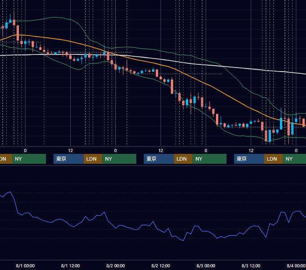The height and width of the screenshot is (270, 306).
Task: Select the NY session block spanning 8/3 00:00
Action: click(210, 159)
